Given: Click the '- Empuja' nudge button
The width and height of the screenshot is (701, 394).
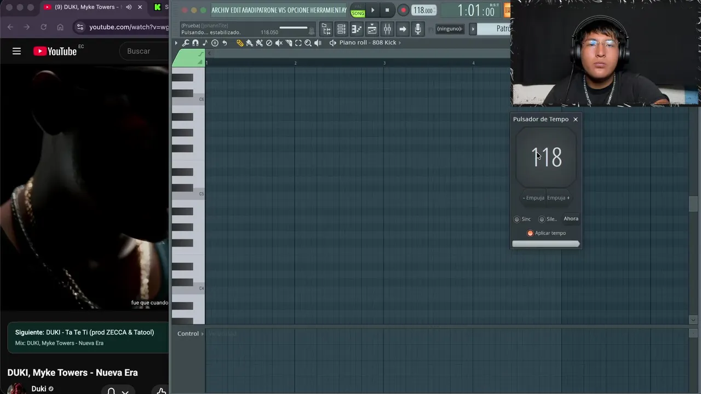Looking at the screenshot, I should 534,198.
